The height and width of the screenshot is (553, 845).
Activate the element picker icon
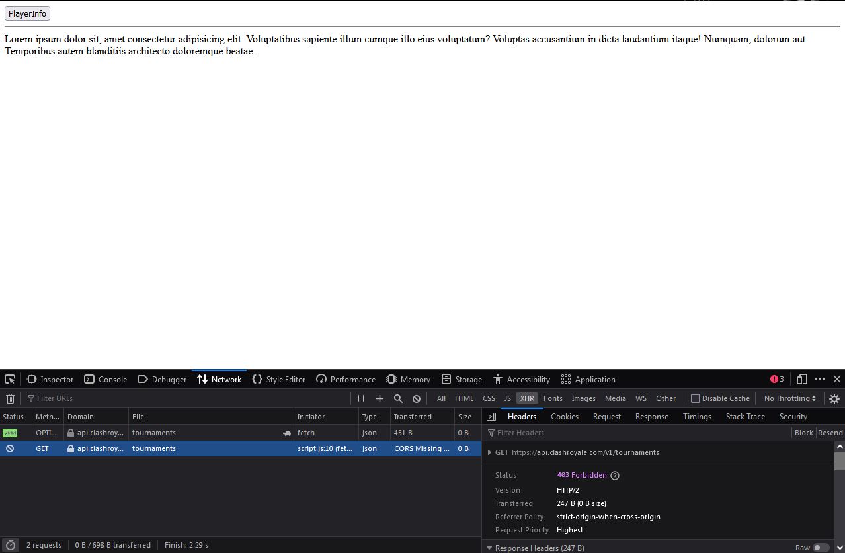[10, 379]
